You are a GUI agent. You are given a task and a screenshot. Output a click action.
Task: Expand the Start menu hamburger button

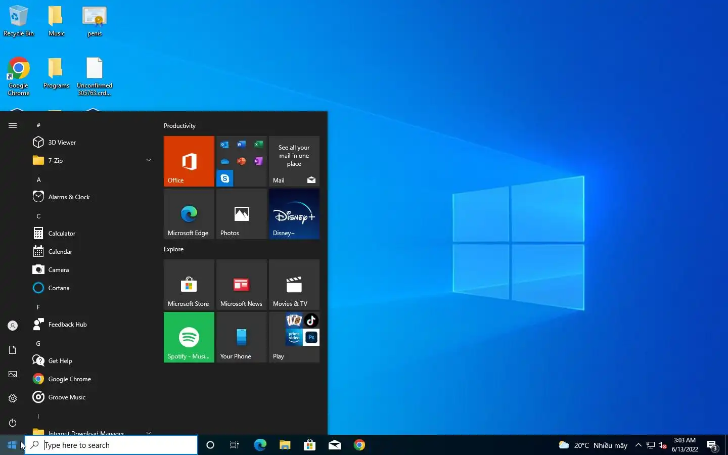(x=13, y=125)
